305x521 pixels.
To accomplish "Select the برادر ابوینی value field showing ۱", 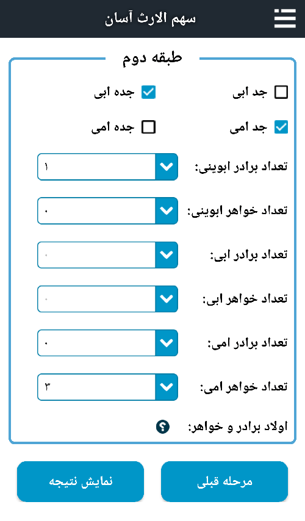I will pos(96,167).
